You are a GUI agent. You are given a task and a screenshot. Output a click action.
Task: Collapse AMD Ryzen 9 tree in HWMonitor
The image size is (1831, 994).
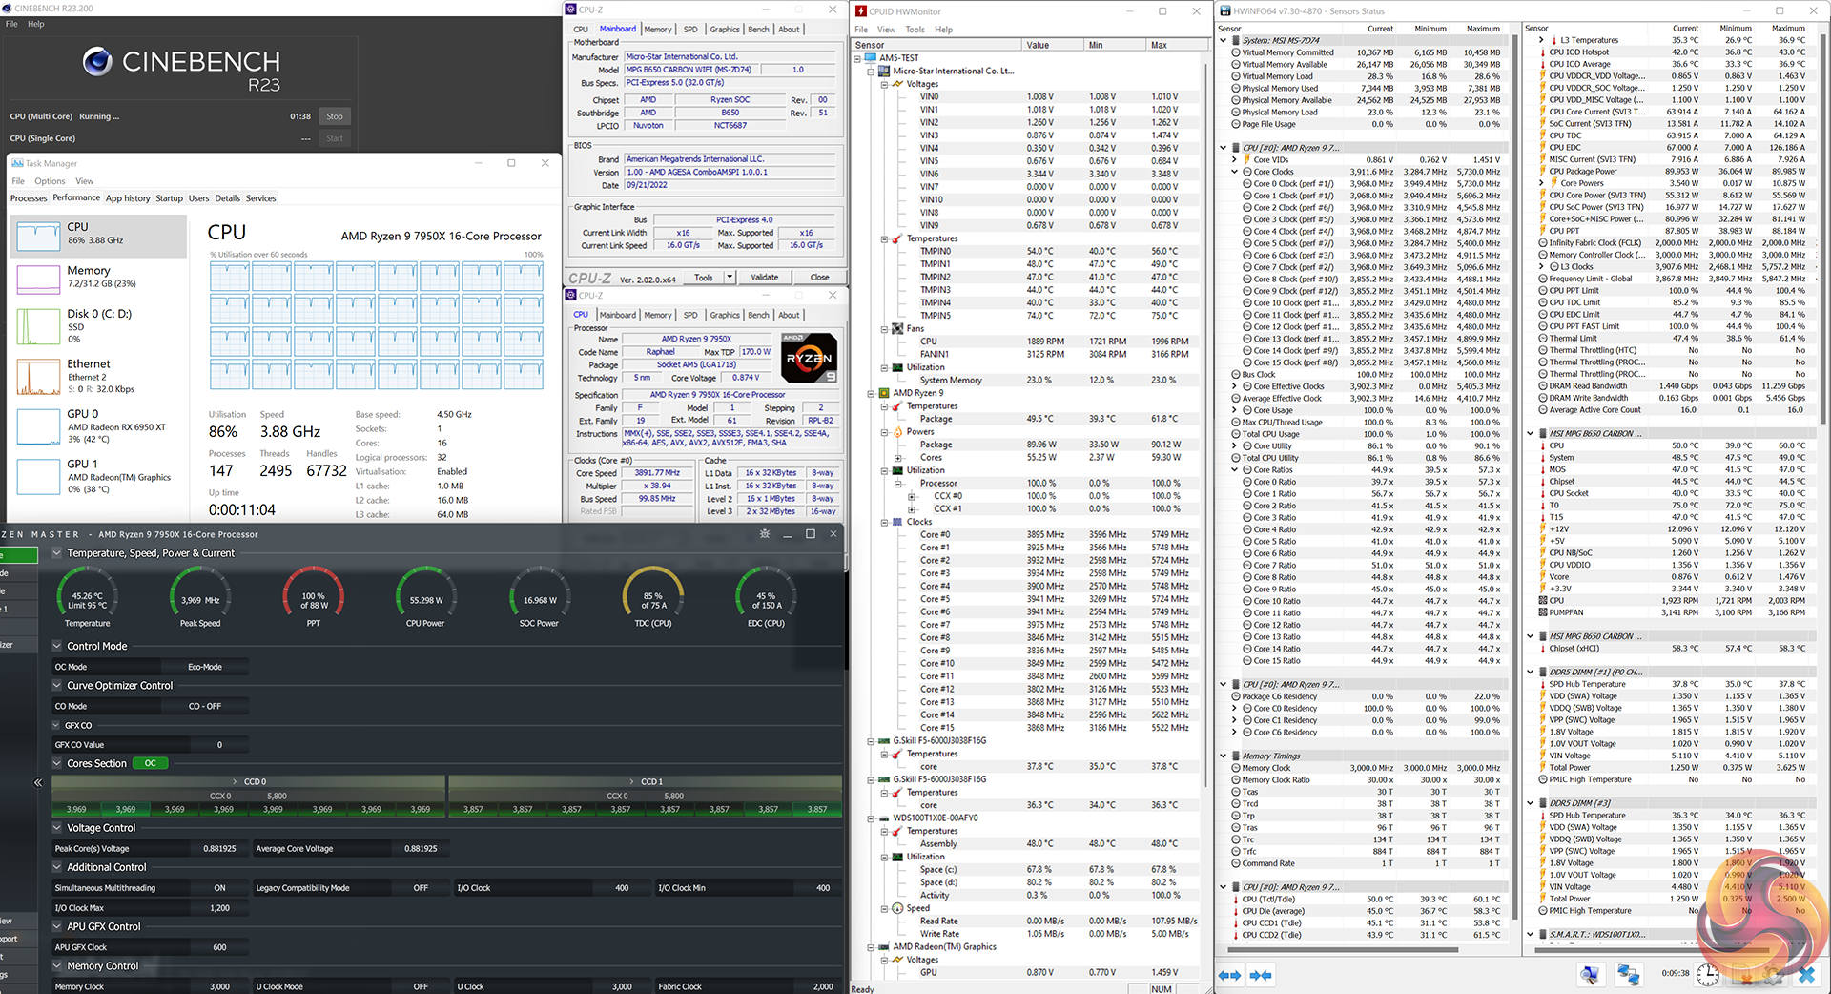point(871,393)
